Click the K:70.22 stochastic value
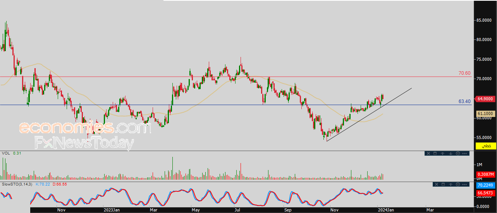The height and width of the screenshot is (213, 497). (x=43, y=184)
